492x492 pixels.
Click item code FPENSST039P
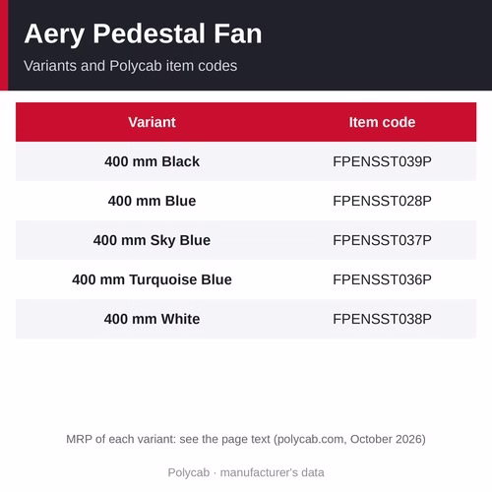(x=382, y=161)
